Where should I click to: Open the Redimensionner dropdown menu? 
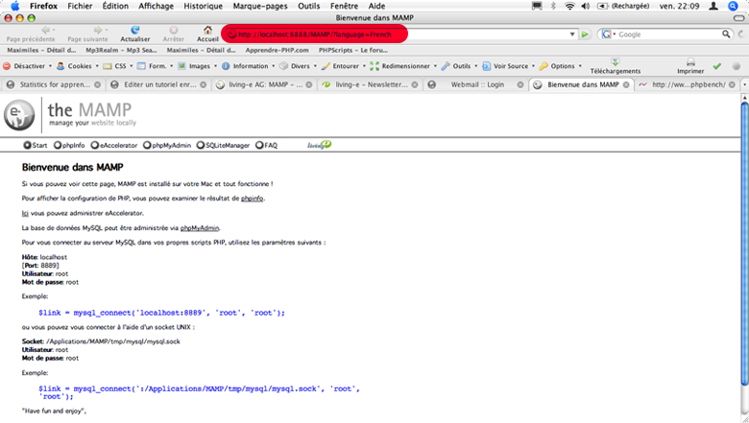tap(403, 66)
